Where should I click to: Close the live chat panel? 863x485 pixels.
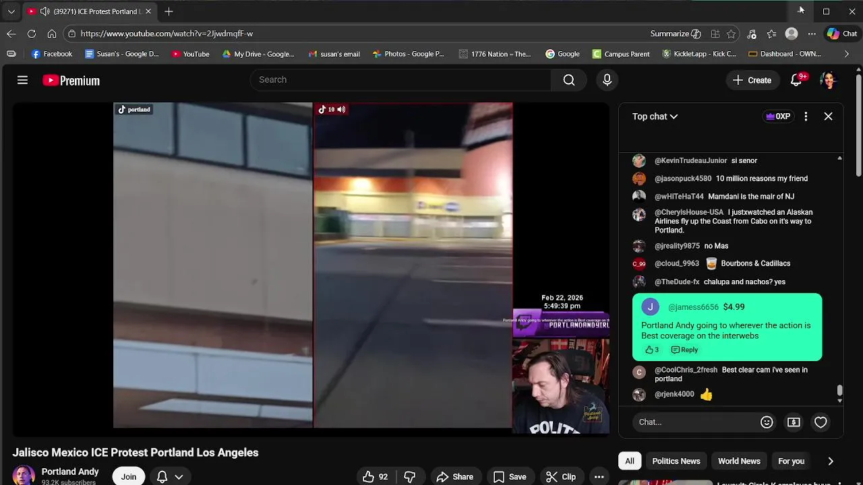pyautogui.click(x=828, y=117)
